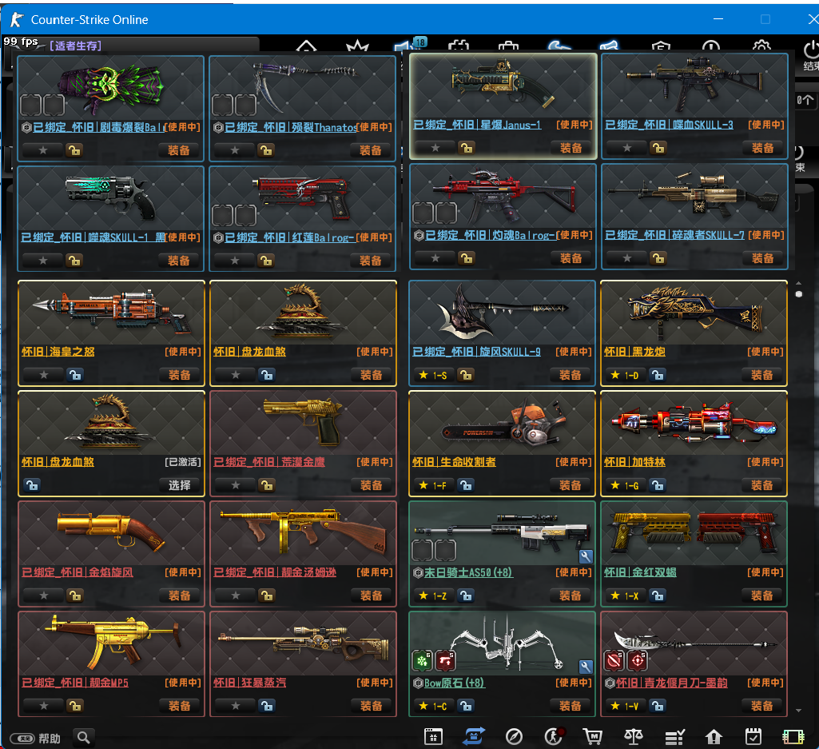This screenshot has height=749, width=819.
Task: Open the 适者生存 tab at top left
Action: 75,46
